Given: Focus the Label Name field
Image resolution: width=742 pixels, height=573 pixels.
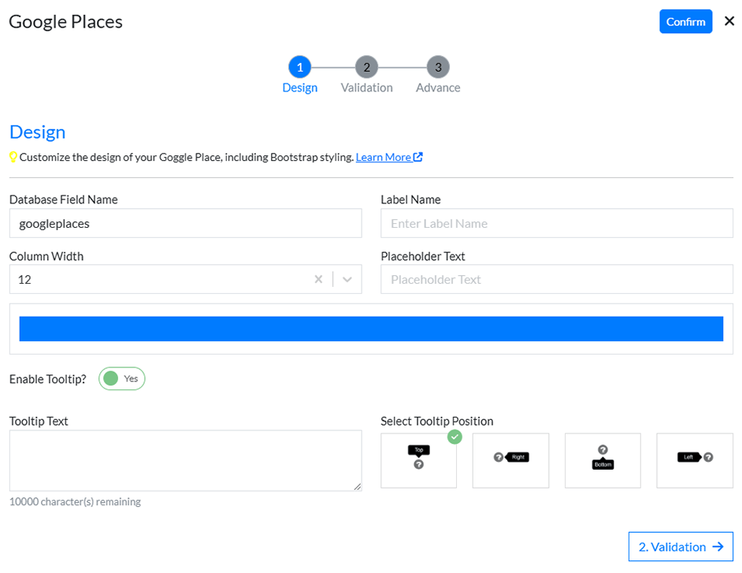Looking at the screenshot, I should pos(556,223).
